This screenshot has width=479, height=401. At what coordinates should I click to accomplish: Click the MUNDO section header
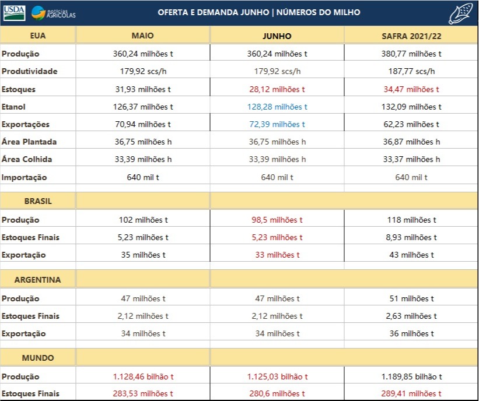click(x=38, y=358)
